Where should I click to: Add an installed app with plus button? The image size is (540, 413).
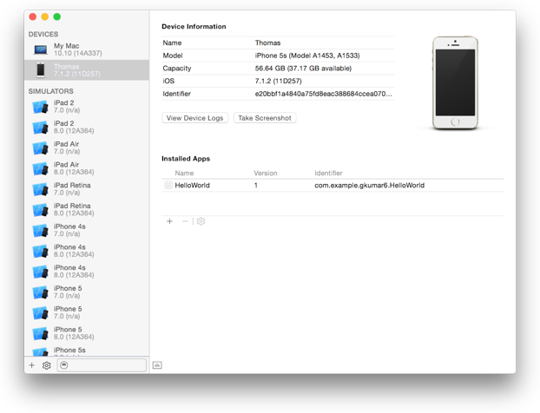click(x=169, y=221)
